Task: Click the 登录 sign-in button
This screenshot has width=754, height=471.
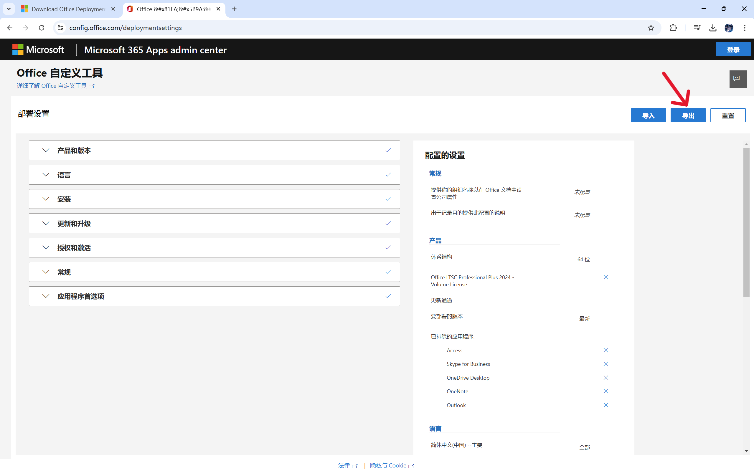Action: point(733,49)
